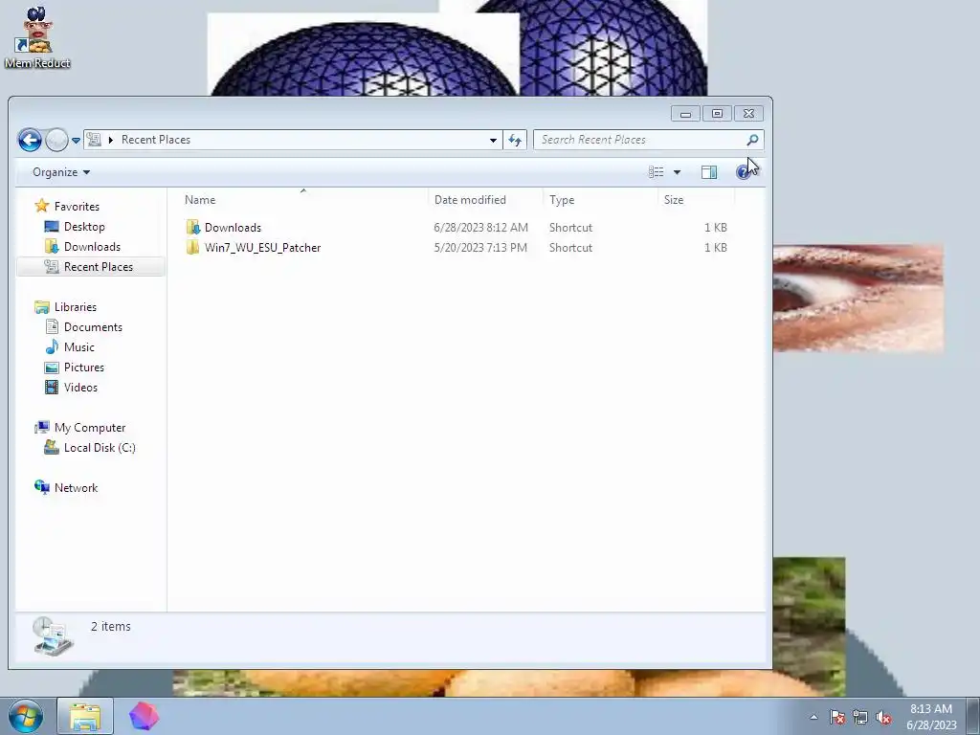This screenshot has height=735, width=980.
Task: Open Local Disk (C:)
Action: pyautogui.click(x=100, y=448)
